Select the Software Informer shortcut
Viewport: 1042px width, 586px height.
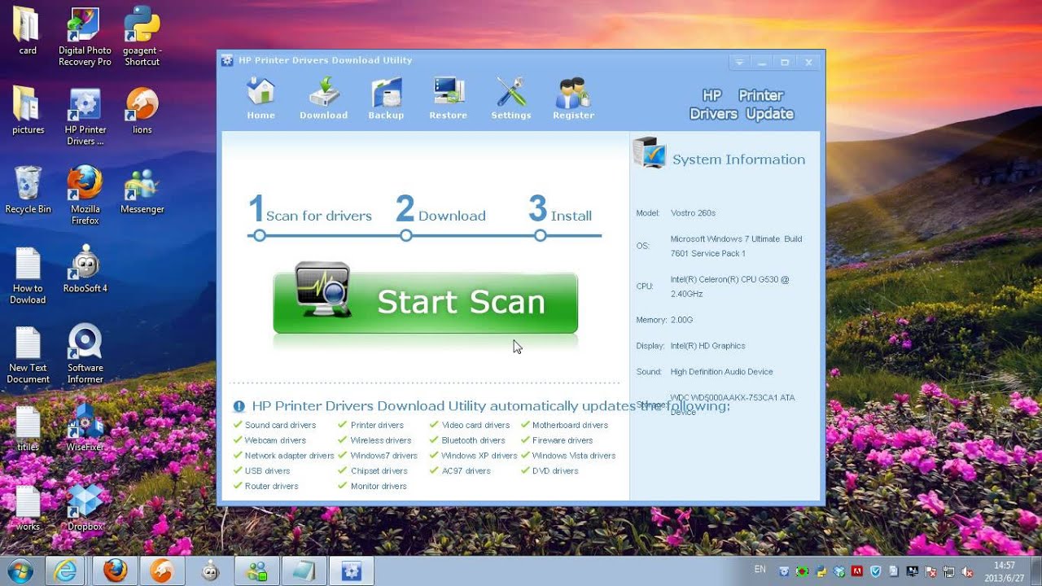point(85,354)
